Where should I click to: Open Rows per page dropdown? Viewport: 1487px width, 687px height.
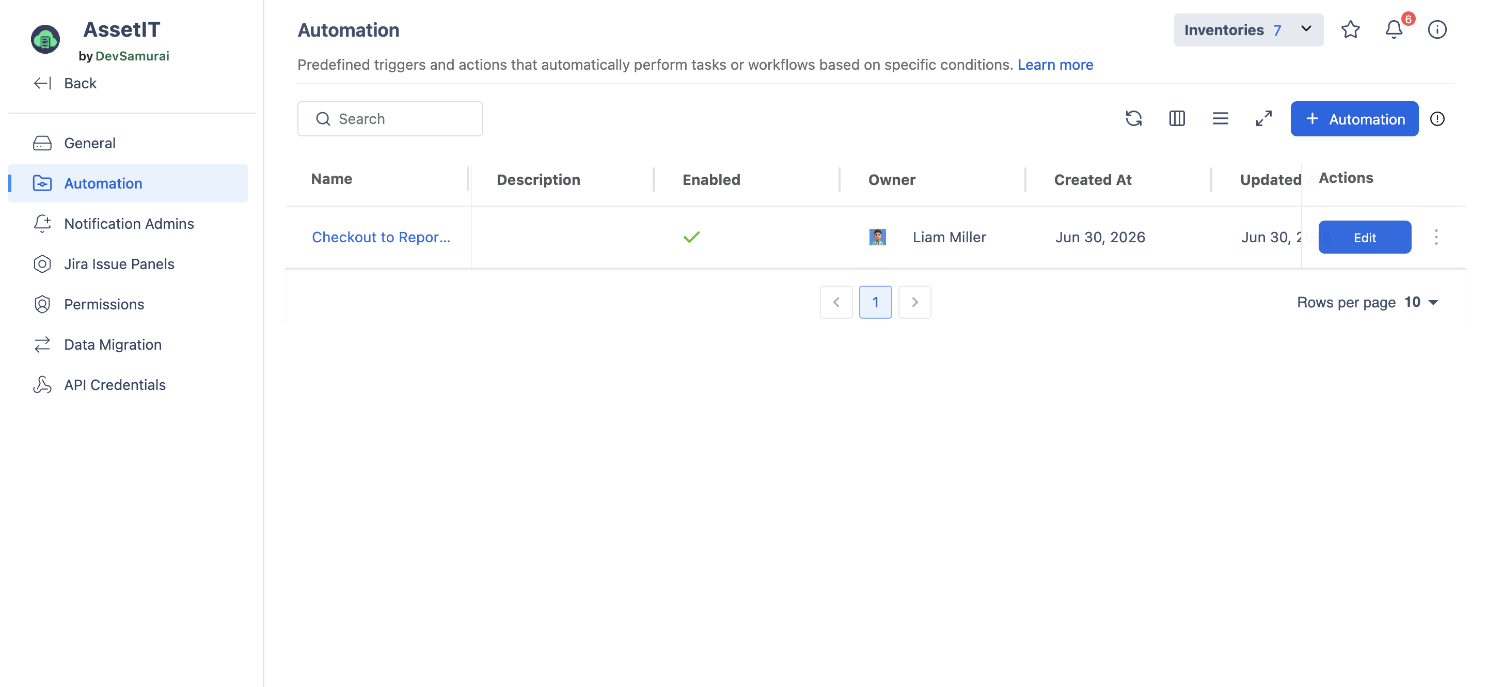point(1420,302)
